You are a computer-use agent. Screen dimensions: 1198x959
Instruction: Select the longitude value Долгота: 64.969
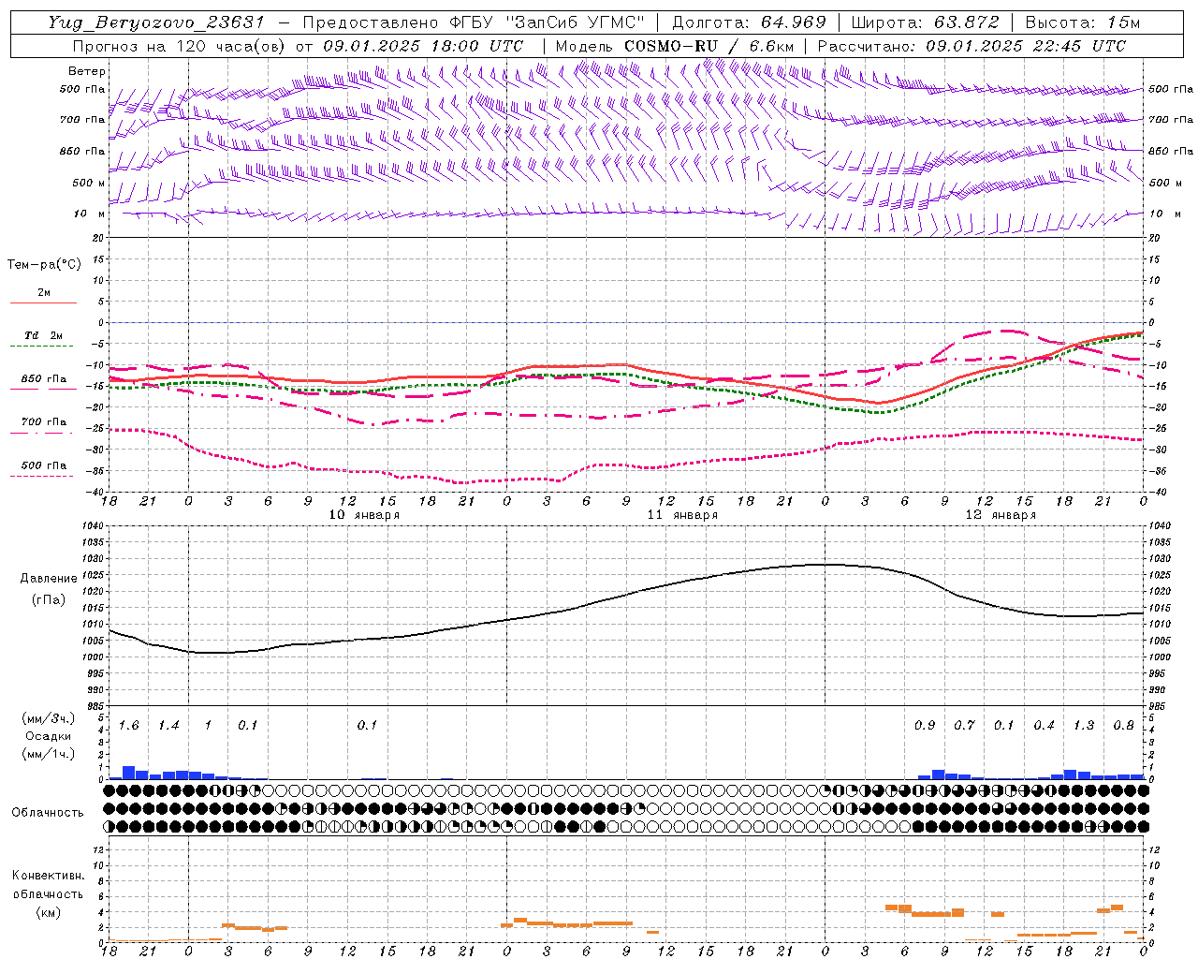[x=749, y=22]
